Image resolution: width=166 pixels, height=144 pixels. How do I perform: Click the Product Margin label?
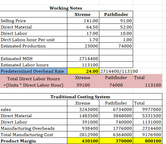(34, 141)
